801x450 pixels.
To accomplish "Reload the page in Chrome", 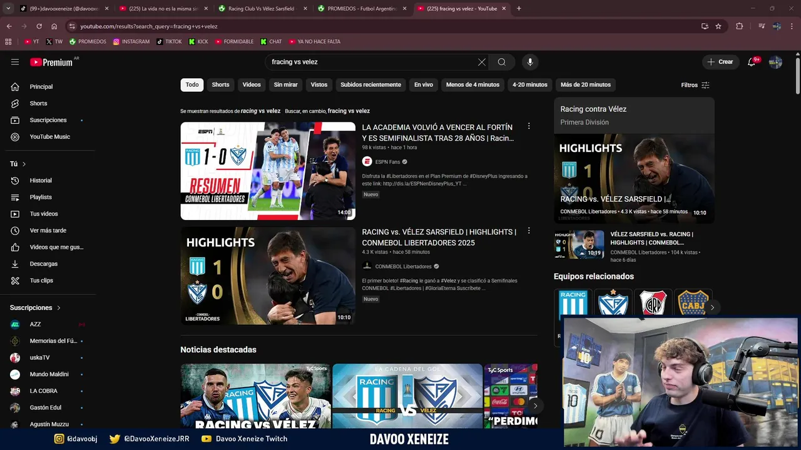I will coord(39,26).
